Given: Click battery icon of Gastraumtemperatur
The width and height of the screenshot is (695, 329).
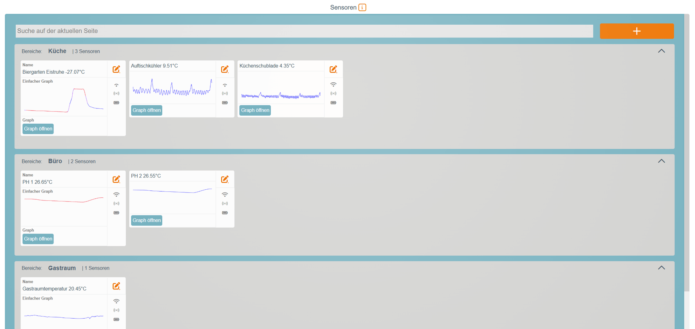Looking at the screenshot, I should (x=116, y=319).
